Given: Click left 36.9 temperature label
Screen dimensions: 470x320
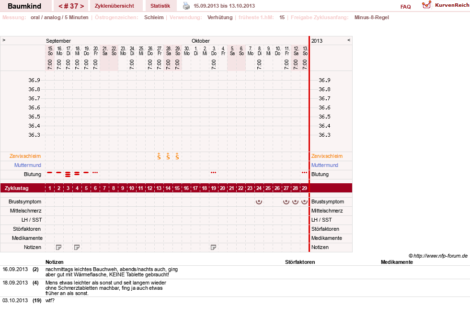Looking at the screenshot, I should coord(34,80).
